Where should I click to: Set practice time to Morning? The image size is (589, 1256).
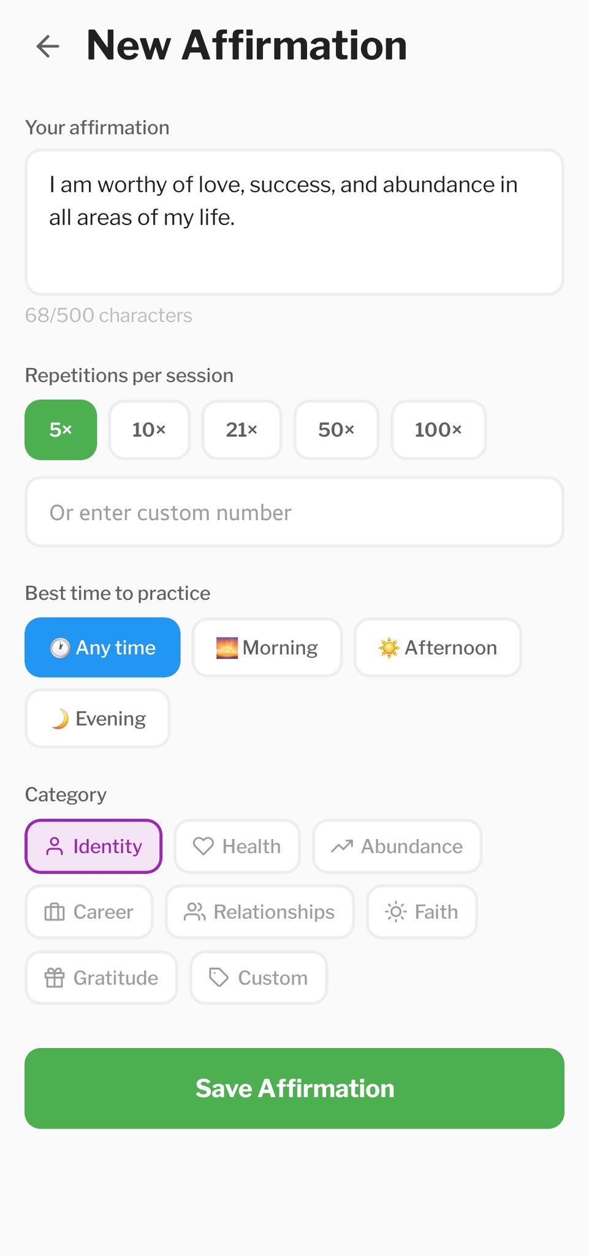tap(267, 648)
